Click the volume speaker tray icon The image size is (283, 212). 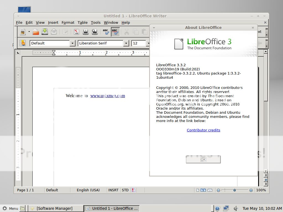point(236,208)
